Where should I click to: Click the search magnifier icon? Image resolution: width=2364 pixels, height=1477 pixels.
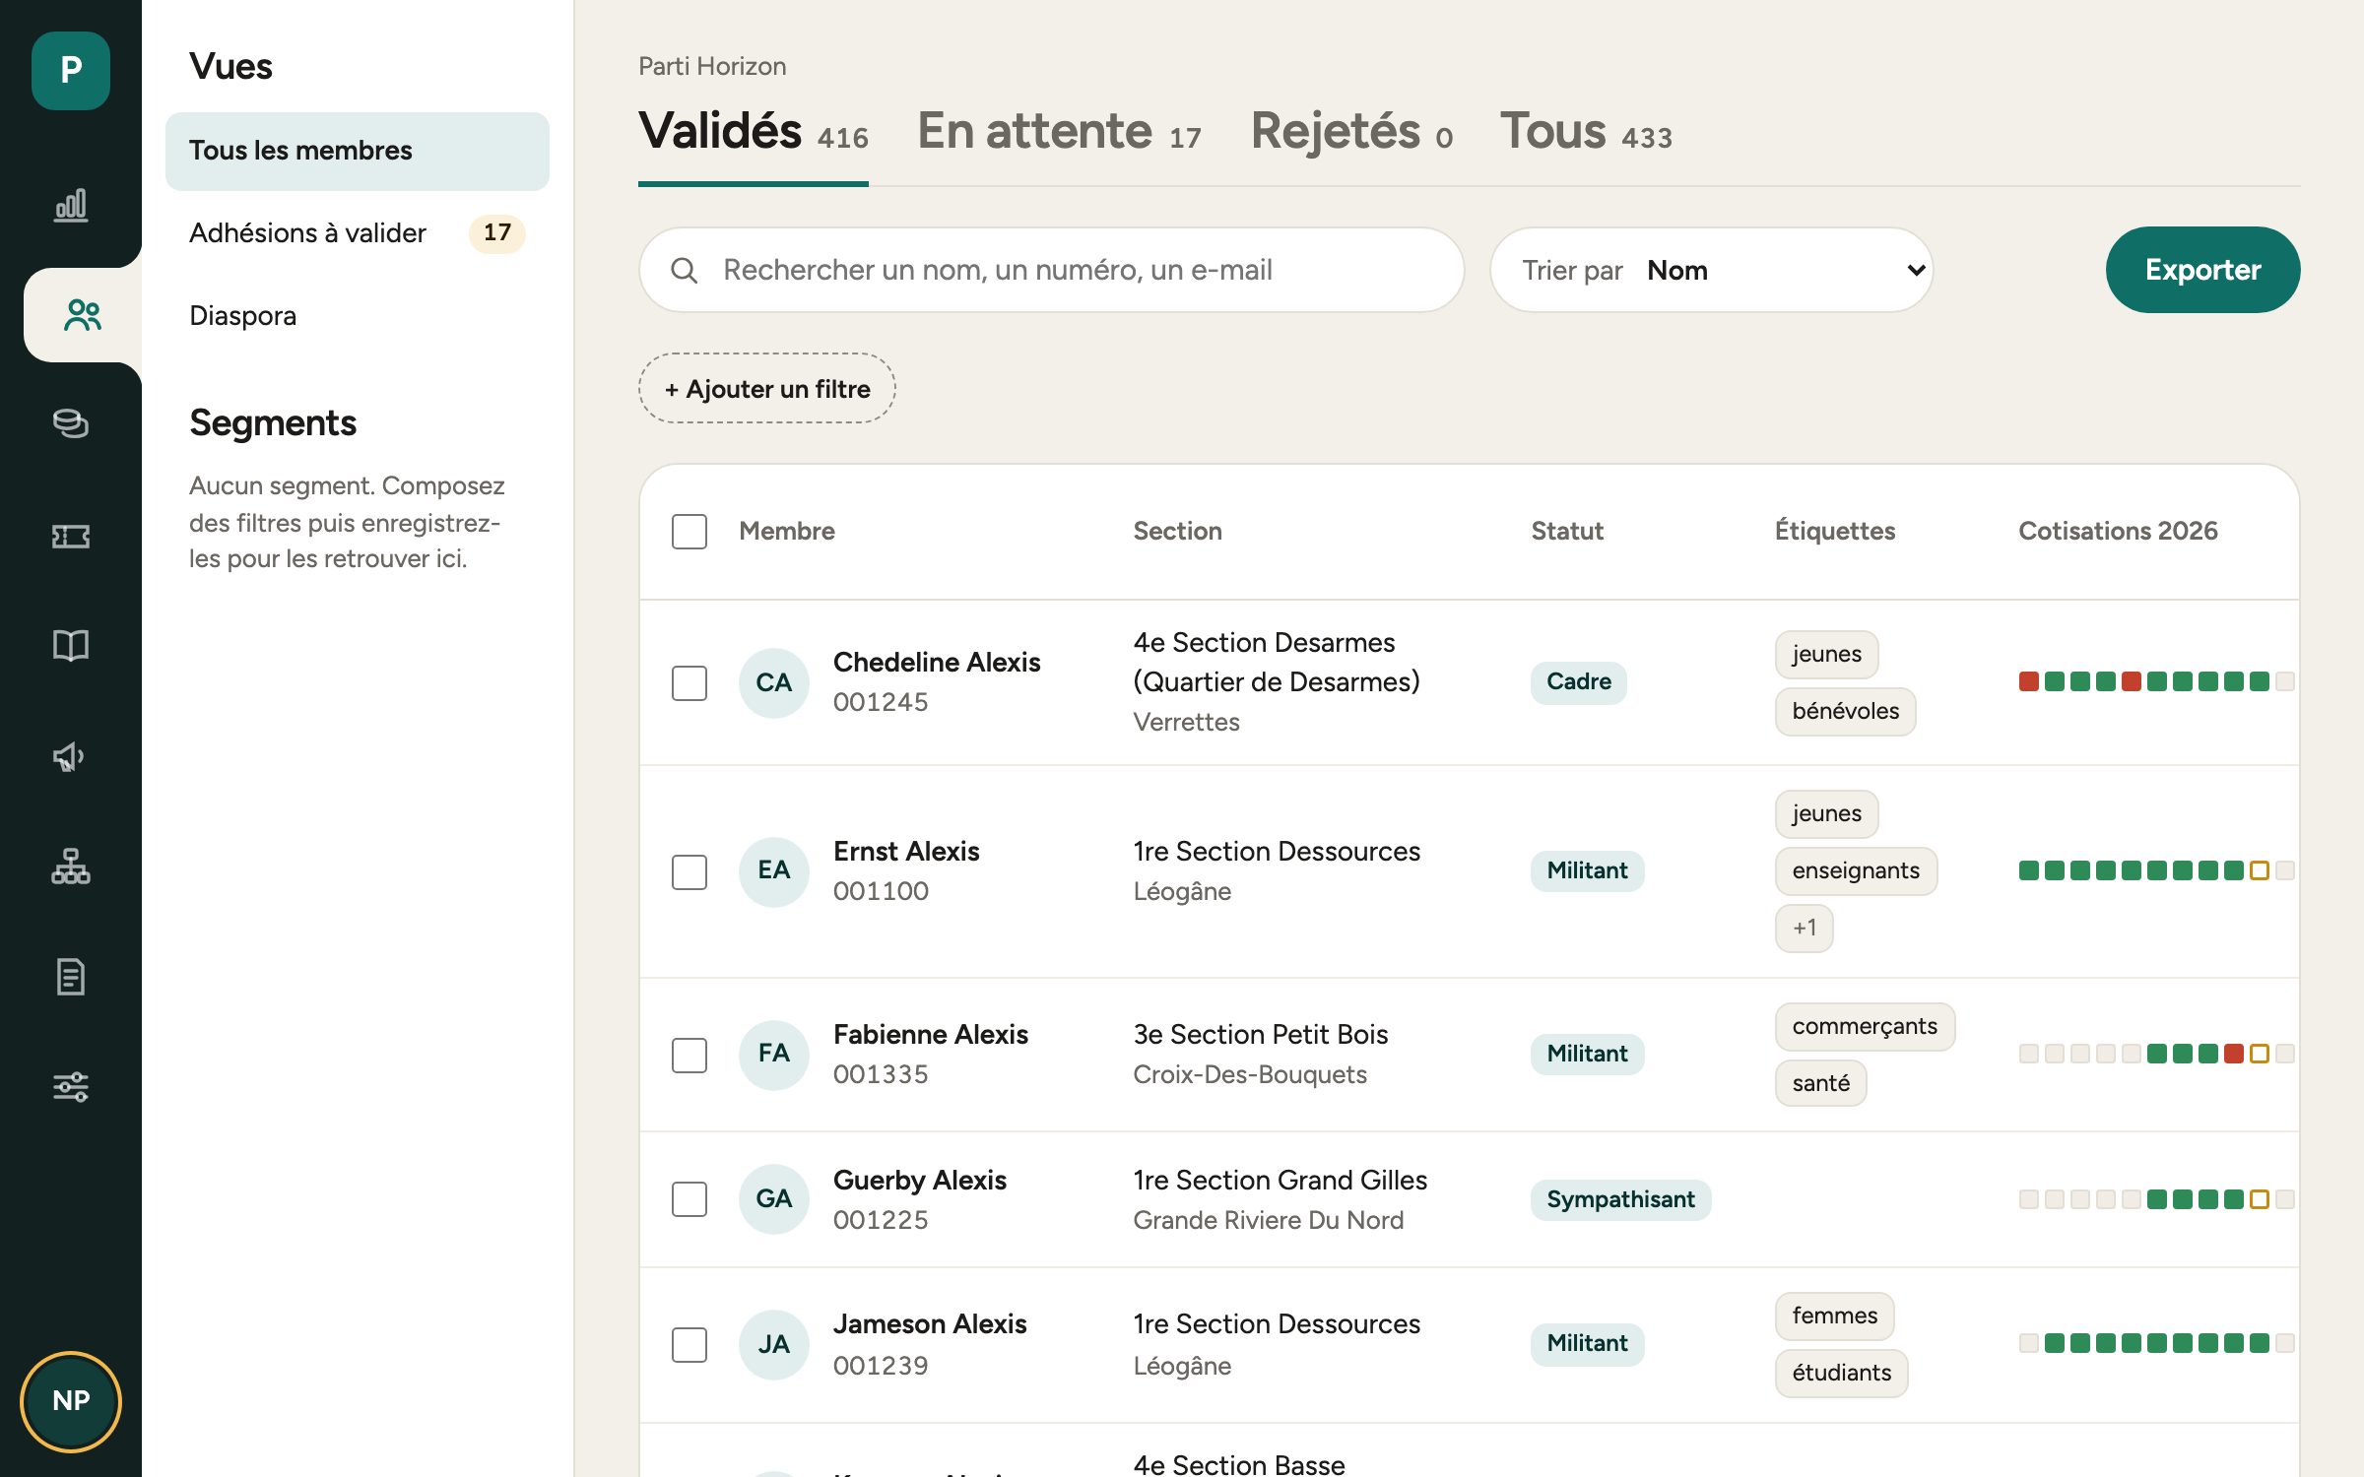coord(685,270)
